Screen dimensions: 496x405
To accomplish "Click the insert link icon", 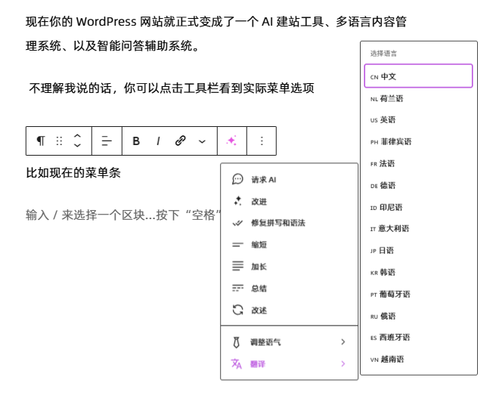I will point(181,141).
